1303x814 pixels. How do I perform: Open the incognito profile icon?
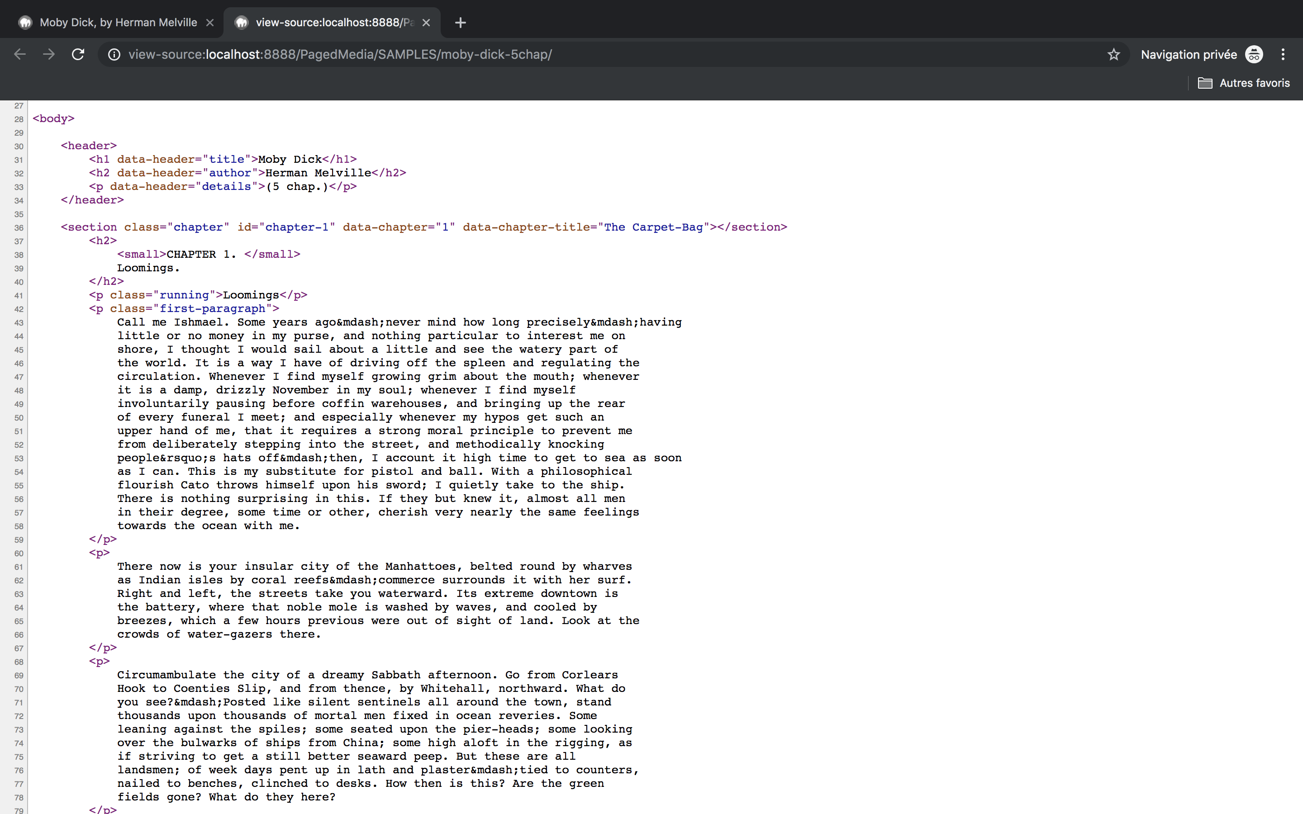1254,54
